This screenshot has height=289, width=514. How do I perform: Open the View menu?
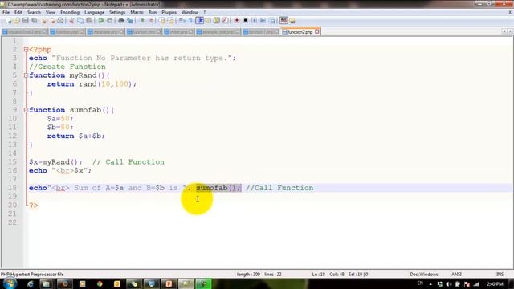[51, 13]
